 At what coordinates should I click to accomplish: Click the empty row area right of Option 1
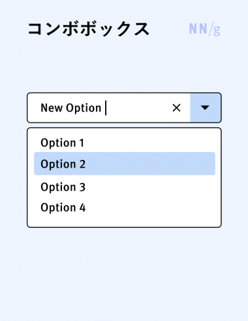(x=150, y=143)
